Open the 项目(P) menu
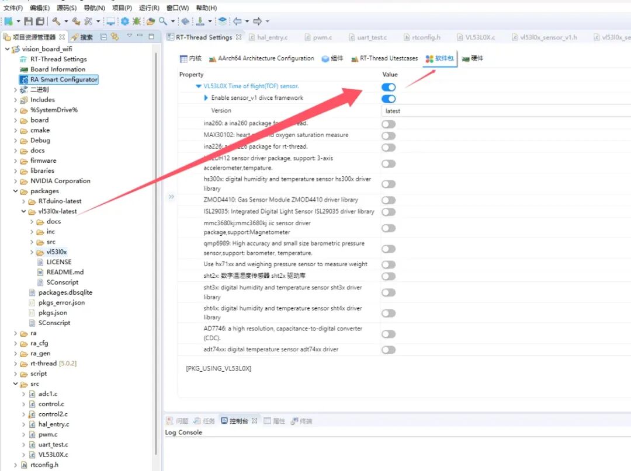Image resolution: width=631 pixels, height=471 pixels. point(122,8)
